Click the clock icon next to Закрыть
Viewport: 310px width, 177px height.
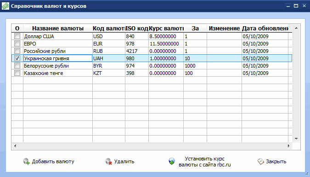tap(260, 161)
